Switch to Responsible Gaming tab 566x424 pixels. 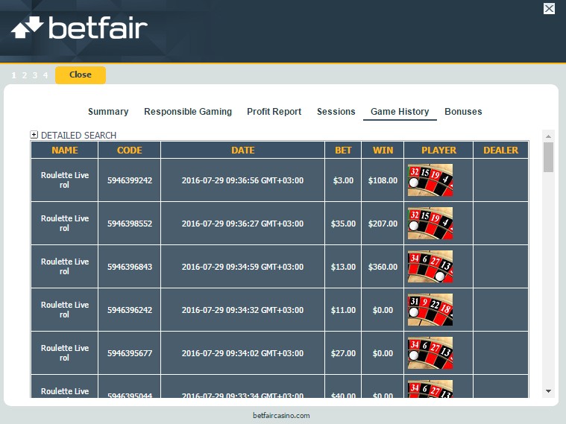188,112
